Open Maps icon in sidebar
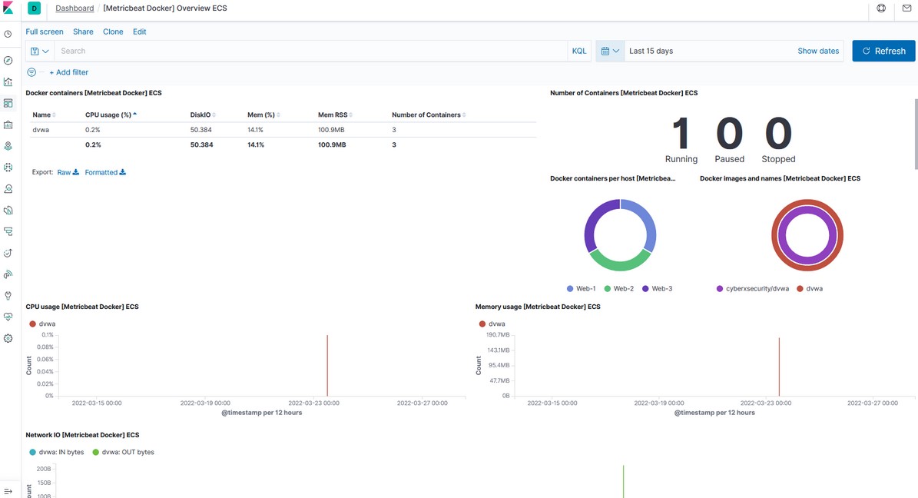 8,146
